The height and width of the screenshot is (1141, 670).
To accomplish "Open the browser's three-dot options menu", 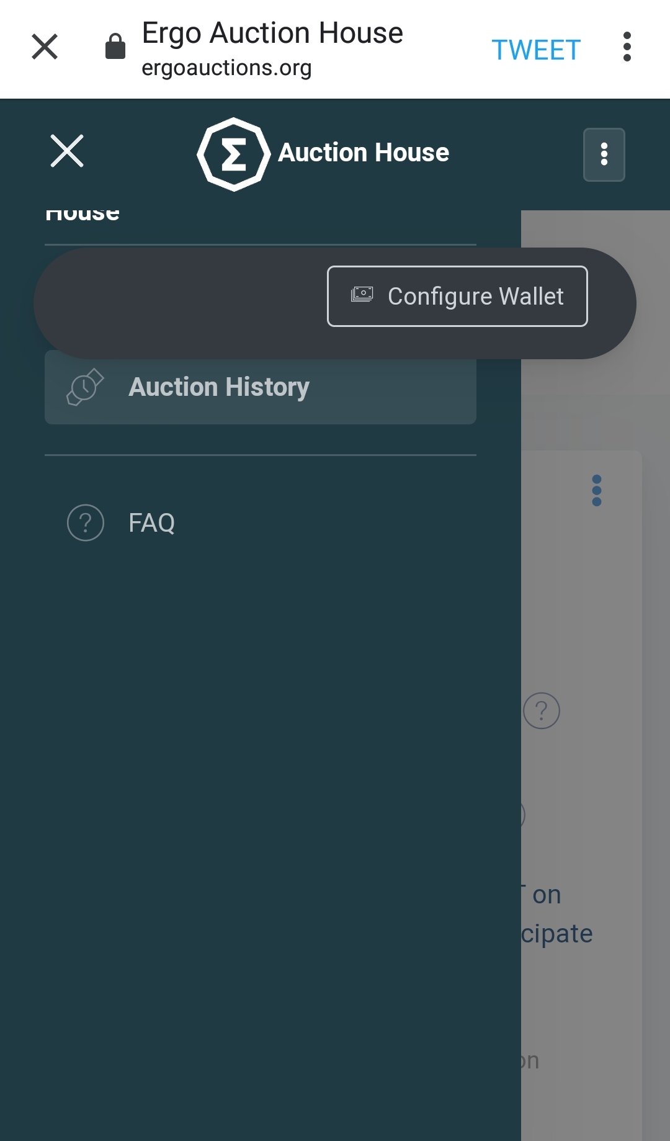I will (627, 47).
